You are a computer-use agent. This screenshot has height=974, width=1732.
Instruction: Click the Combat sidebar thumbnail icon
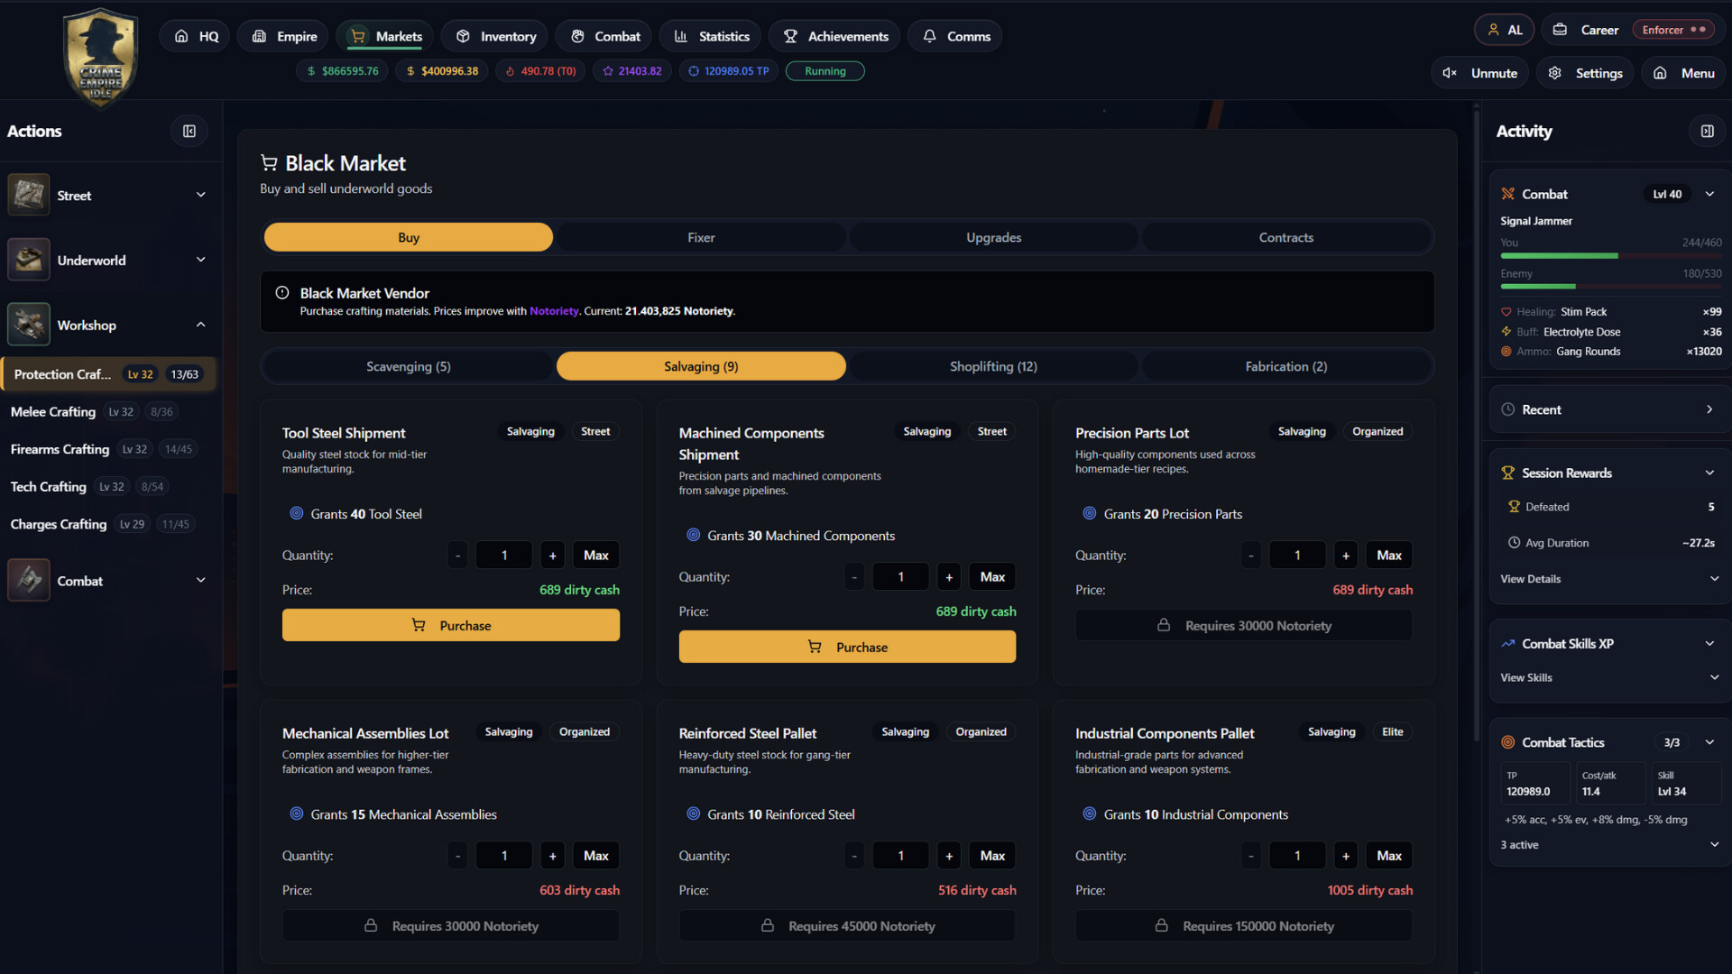click(29, 581)
